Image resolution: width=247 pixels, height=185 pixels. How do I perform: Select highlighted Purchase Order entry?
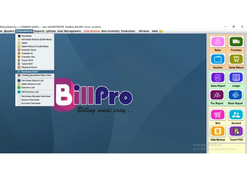point(35,72)
